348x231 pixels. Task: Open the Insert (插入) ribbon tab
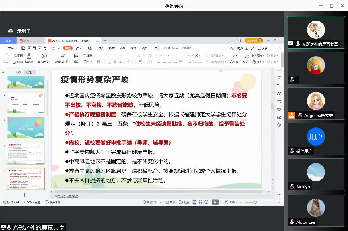tap(79, 48)
